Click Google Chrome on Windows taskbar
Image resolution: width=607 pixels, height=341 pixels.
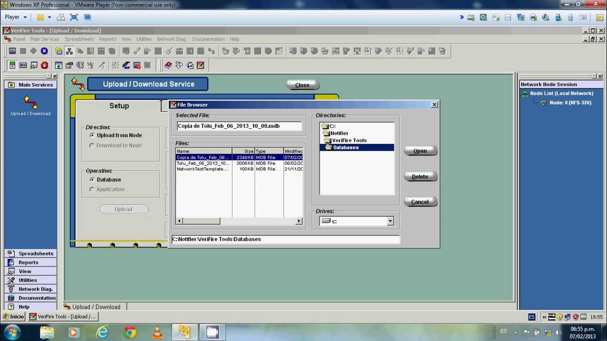(129, 332)
